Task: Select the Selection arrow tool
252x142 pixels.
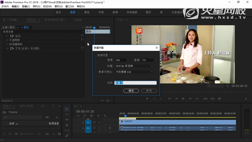Action: coord(67,109)
